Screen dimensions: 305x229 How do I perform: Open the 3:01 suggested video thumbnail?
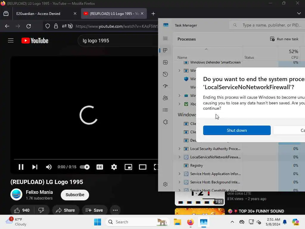point(200,198)
